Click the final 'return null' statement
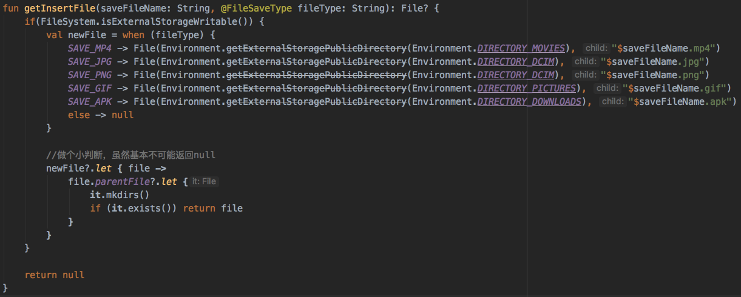This screenshot has width=741, height=297. coord(55,275)
